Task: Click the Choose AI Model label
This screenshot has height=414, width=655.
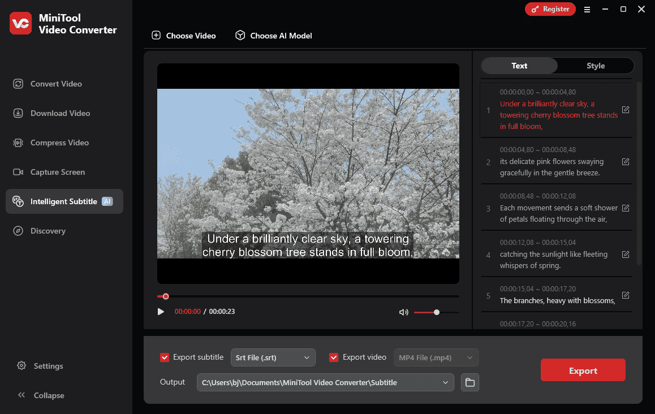Action: point(281,36)
